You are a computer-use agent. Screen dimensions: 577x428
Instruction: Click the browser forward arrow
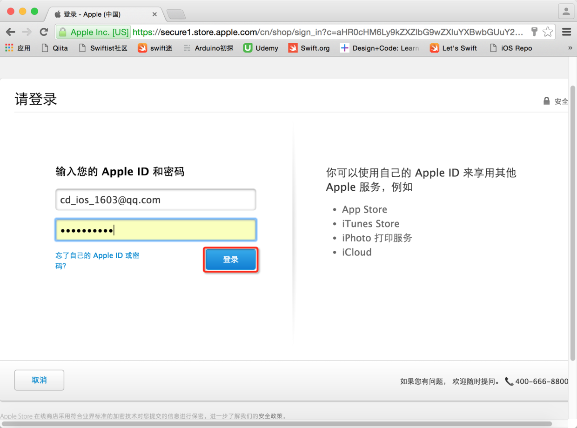click(x=27, y=32)
